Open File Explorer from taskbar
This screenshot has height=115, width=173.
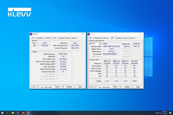13,113
